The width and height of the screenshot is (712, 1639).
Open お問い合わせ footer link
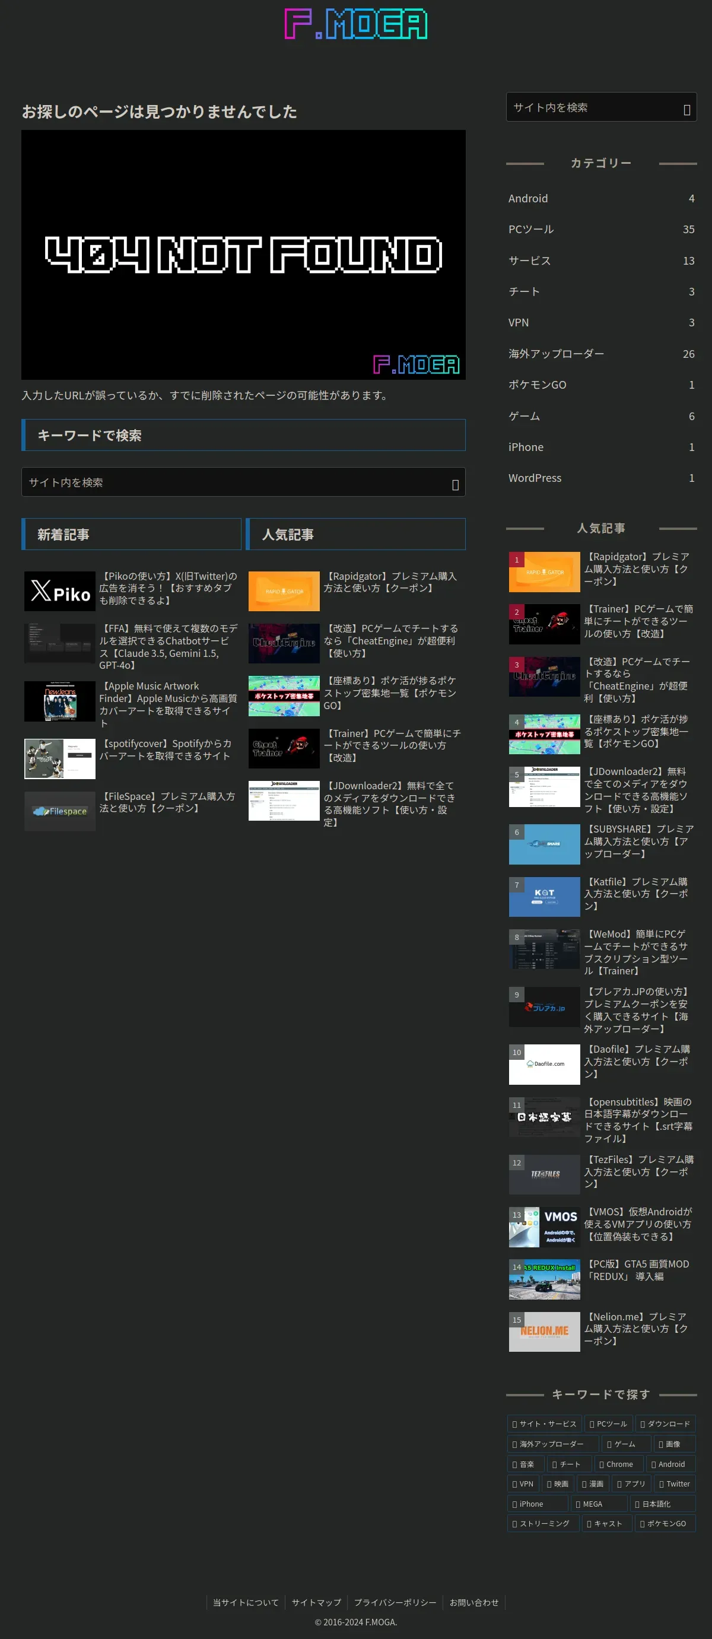tap(474, 1602)
